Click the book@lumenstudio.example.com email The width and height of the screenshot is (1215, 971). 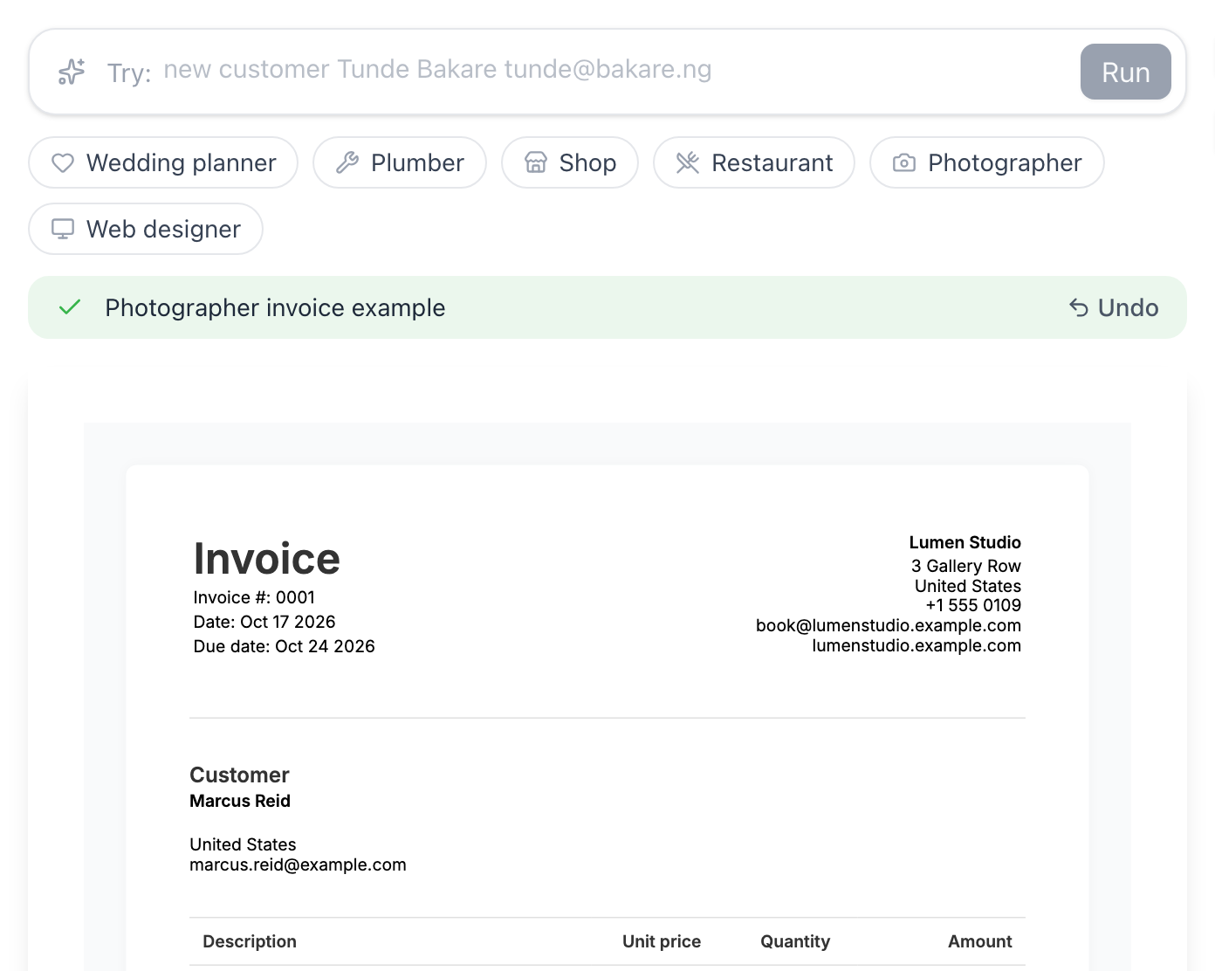pos(889,626)
